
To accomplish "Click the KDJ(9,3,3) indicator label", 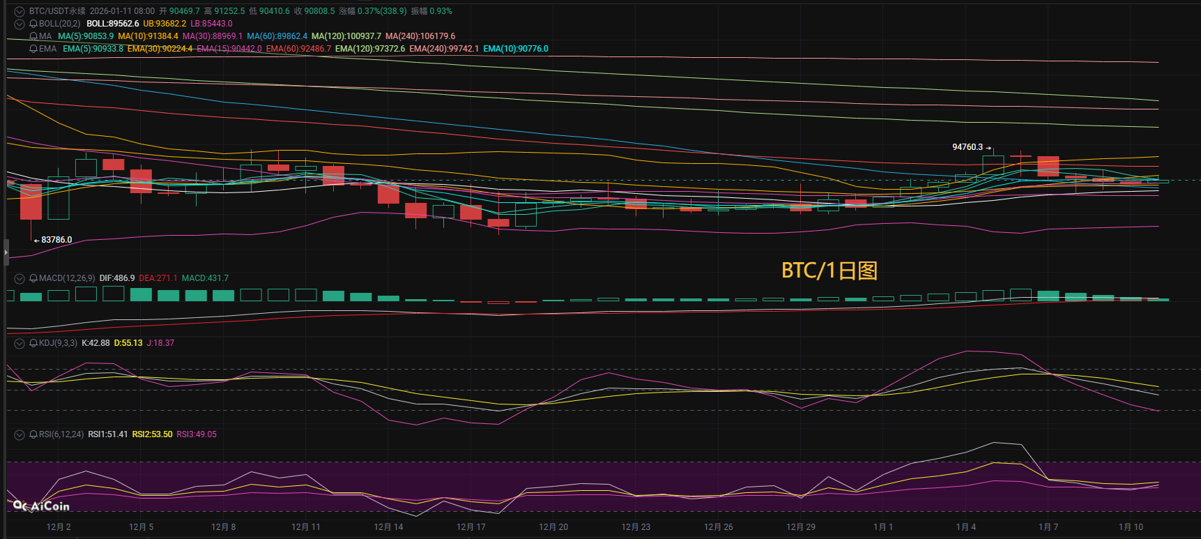I will pos(58,343).
